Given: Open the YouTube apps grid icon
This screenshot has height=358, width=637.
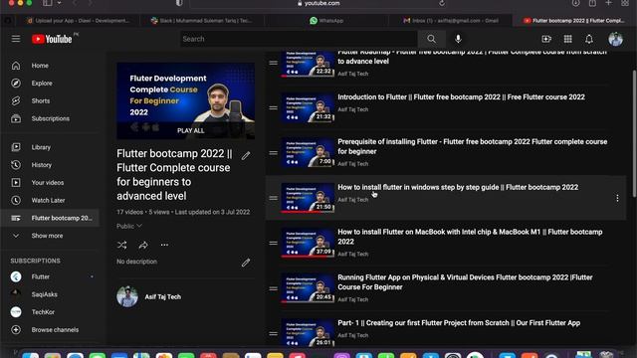Looking at the screenshot, I should pyautogui.click(x=568, y=39).
